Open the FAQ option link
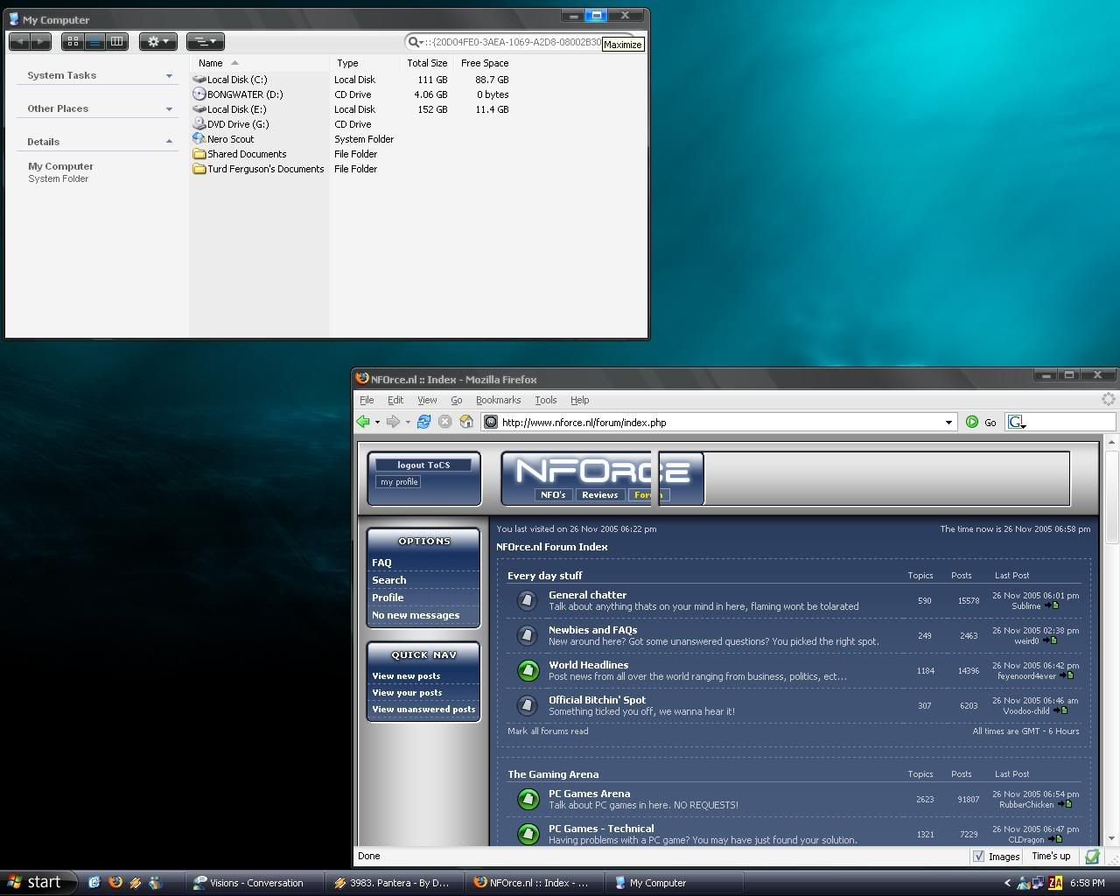The width and height of the screenshot is (1120, 896). [x=381, y=563]
